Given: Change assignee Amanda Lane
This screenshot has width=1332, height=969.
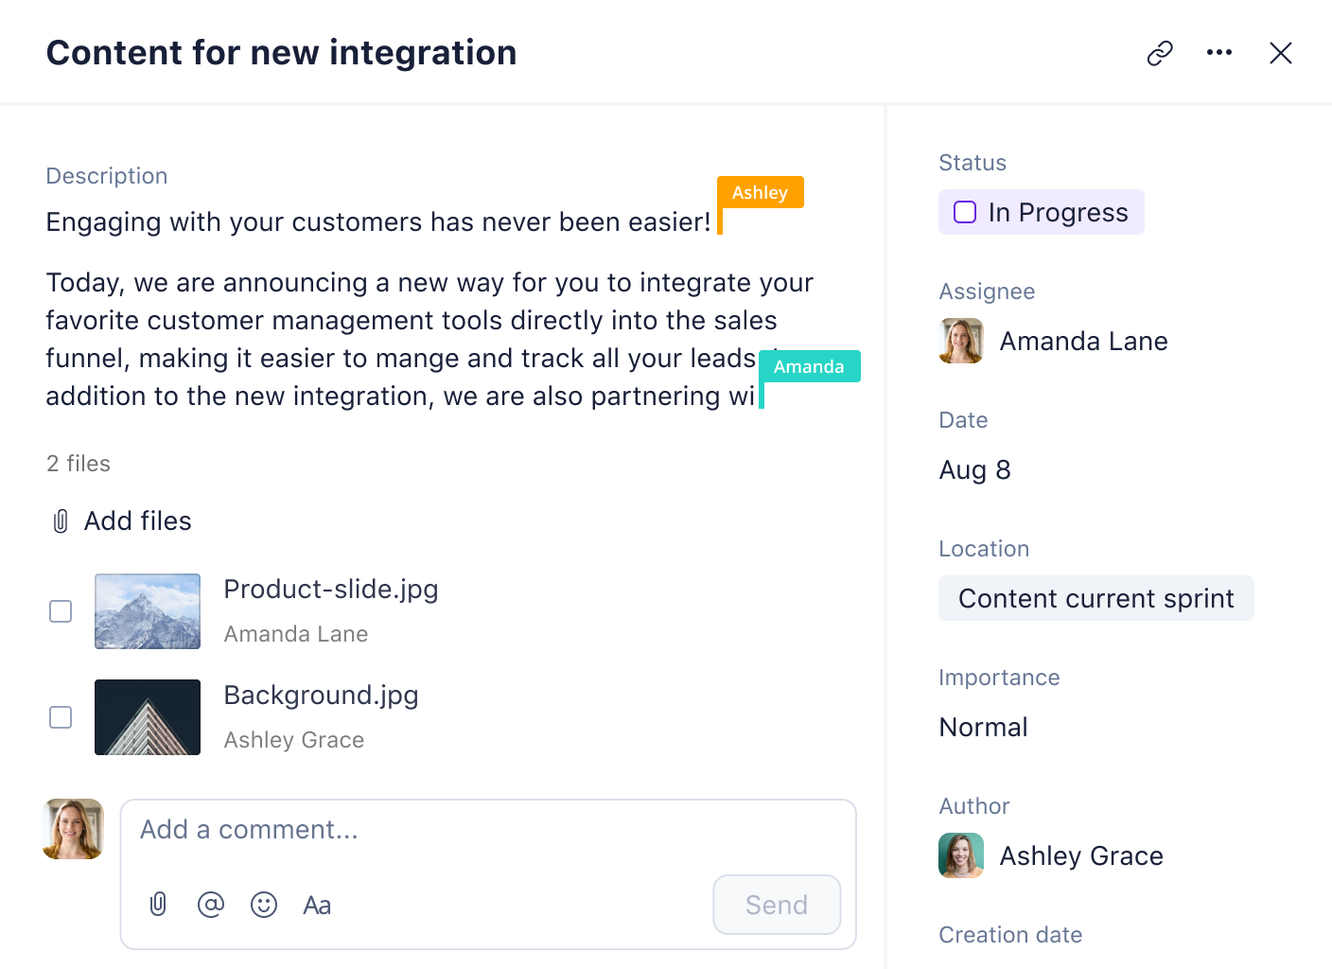Looking at the screenshot, I should pos(1054,341).
